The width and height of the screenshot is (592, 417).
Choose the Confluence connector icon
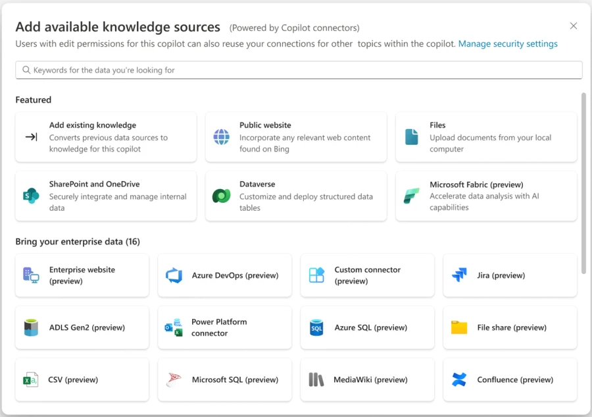coord(458,380)
